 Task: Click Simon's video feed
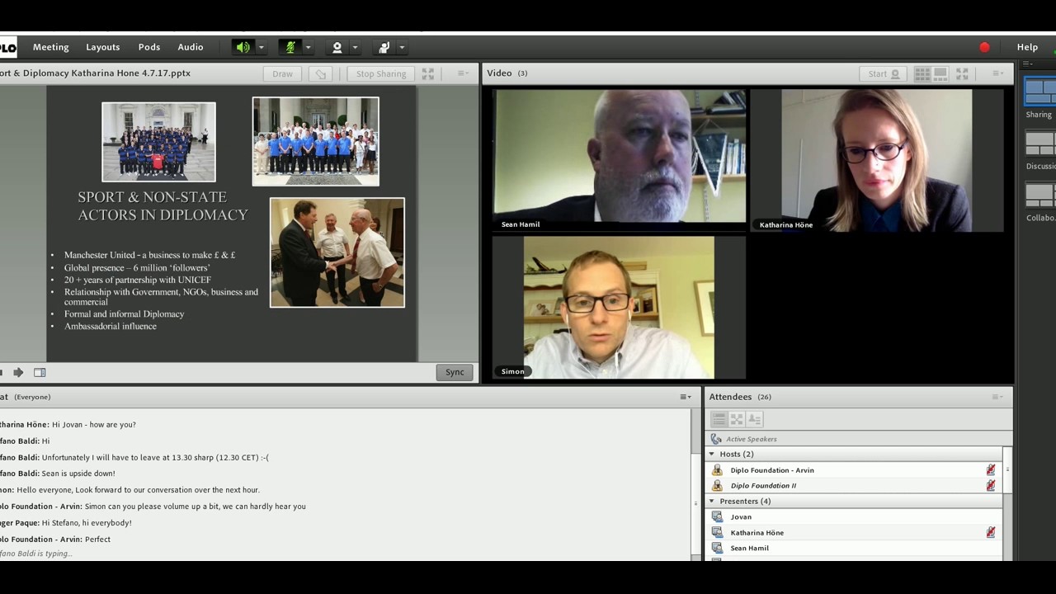[x=619, y=308]
